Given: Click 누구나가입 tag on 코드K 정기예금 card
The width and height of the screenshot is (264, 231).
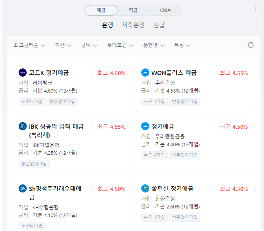Looking at the screenshot, I should (32, 101).
